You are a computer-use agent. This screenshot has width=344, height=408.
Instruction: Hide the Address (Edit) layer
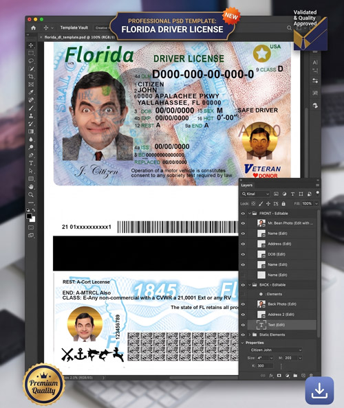pos(243,244)
